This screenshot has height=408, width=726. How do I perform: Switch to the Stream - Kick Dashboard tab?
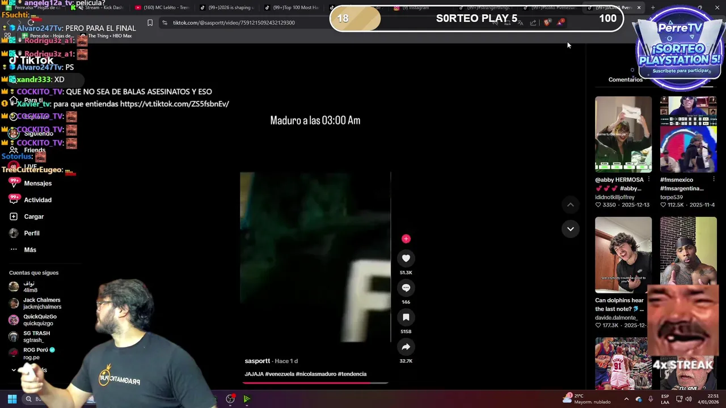(x=100, y=7)
